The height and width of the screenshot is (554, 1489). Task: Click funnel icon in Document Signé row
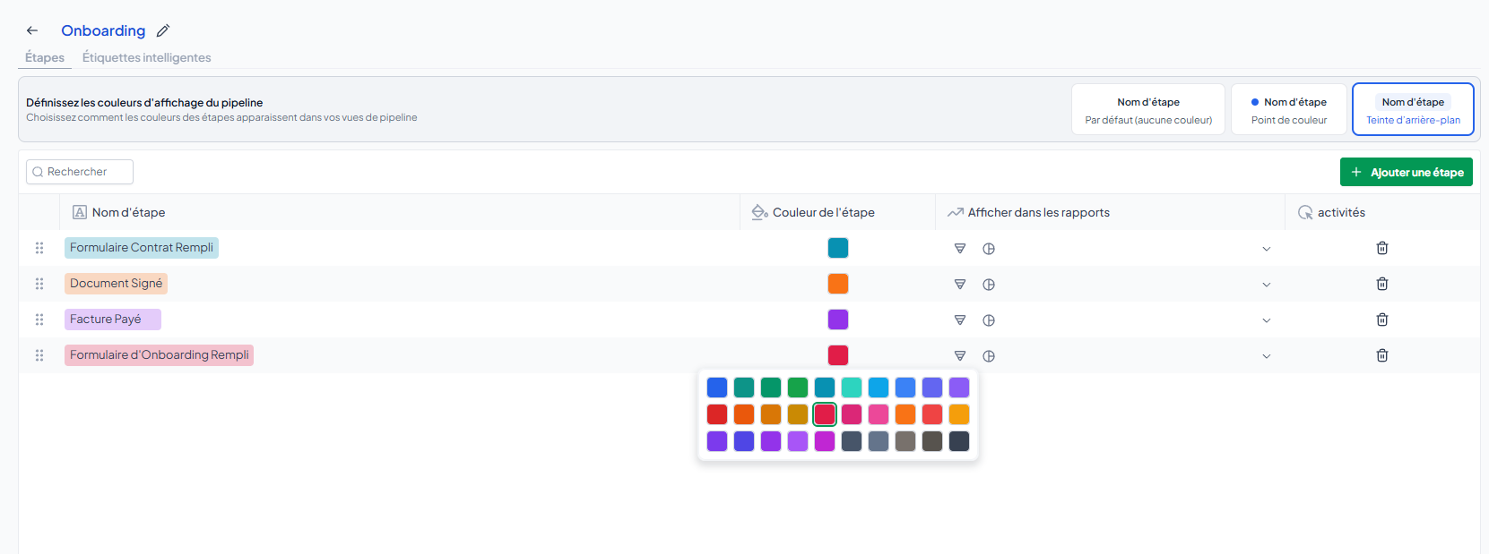pyautogui.click(x=960, y=285)
